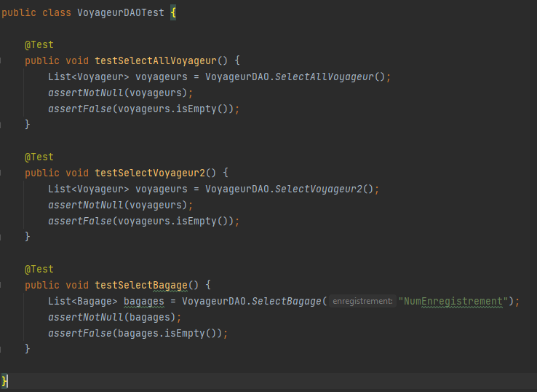Click the highlighted closing brace on last line
The width and height of the screenshot is (537, 392).
point(4,381)
